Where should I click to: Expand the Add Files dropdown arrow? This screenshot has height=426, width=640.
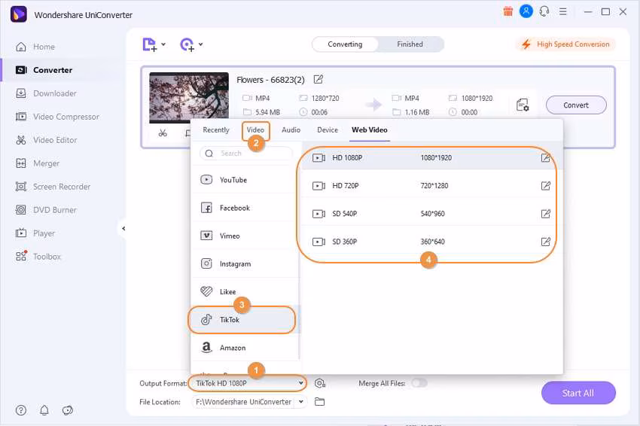point(163,44)
